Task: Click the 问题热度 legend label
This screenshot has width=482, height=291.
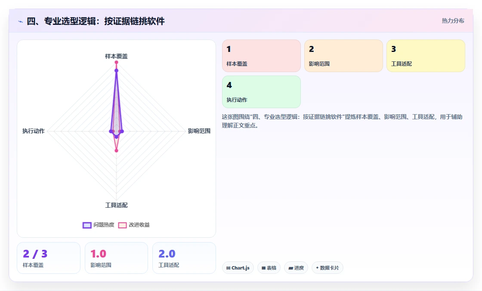Action: pos(104,225)
